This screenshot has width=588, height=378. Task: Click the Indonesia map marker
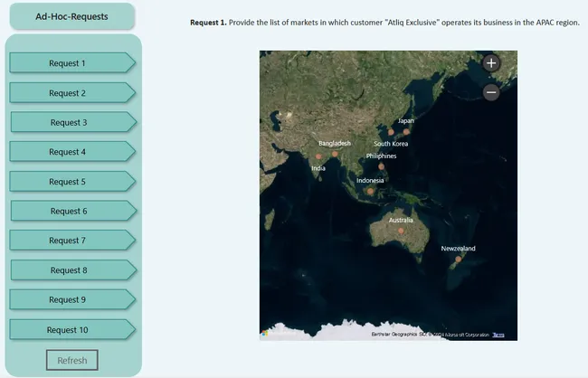coord(370,191)
